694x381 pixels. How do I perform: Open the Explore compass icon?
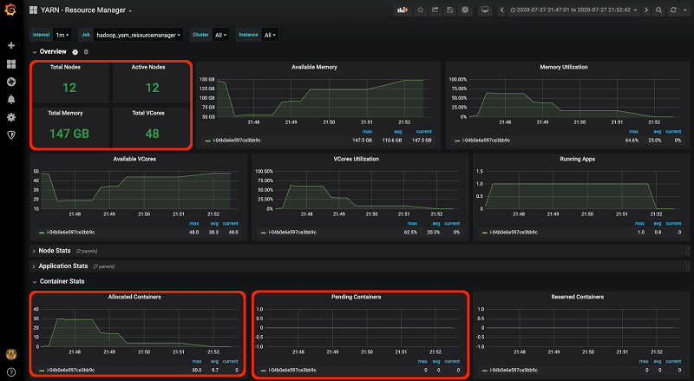click(11, 82)
